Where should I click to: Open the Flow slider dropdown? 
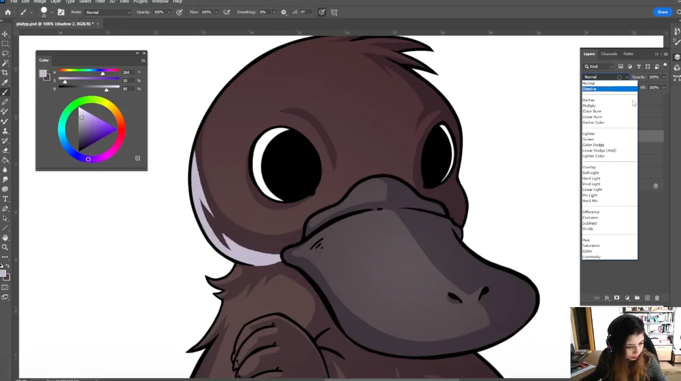coord(216,12)
